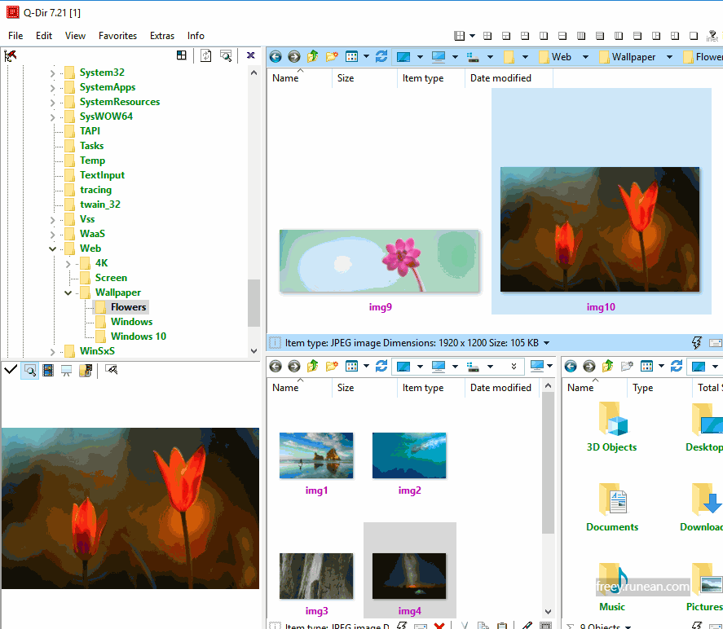The width and height of the screenshot is (723, 629).
Task: Expand the 4K folder in tree
Action: point(68,264)
